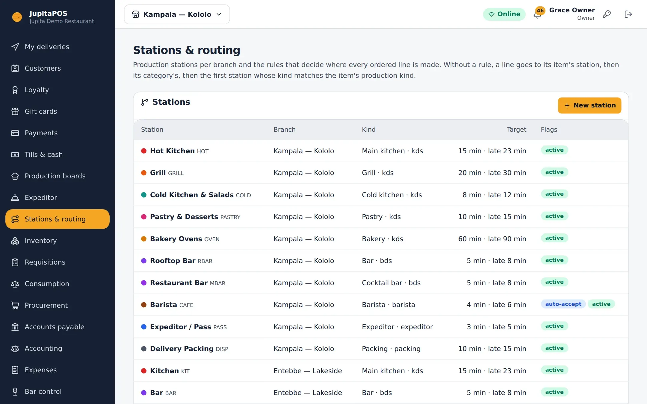
Task: Click the Loyalty ribbon icon
Action: tap(15, 90)
